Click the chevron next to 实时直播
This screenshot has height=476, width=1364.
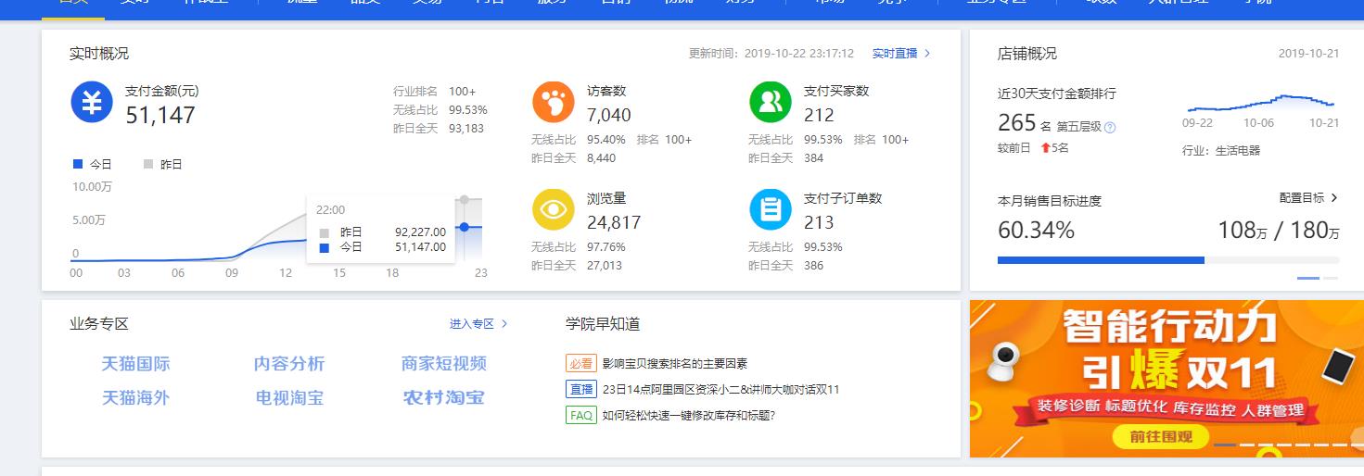click(x=927, y=54)
